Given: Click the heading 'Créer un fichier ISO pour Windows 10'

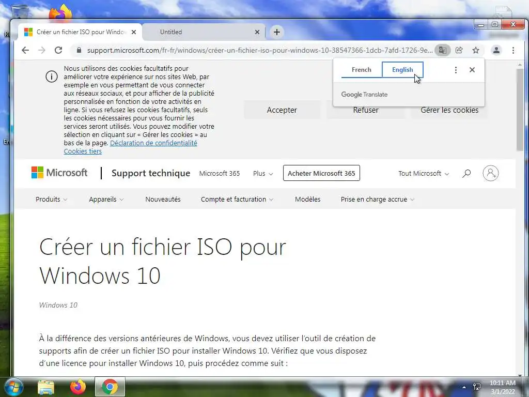Looking at the screenshot, I should coord(163,261).
